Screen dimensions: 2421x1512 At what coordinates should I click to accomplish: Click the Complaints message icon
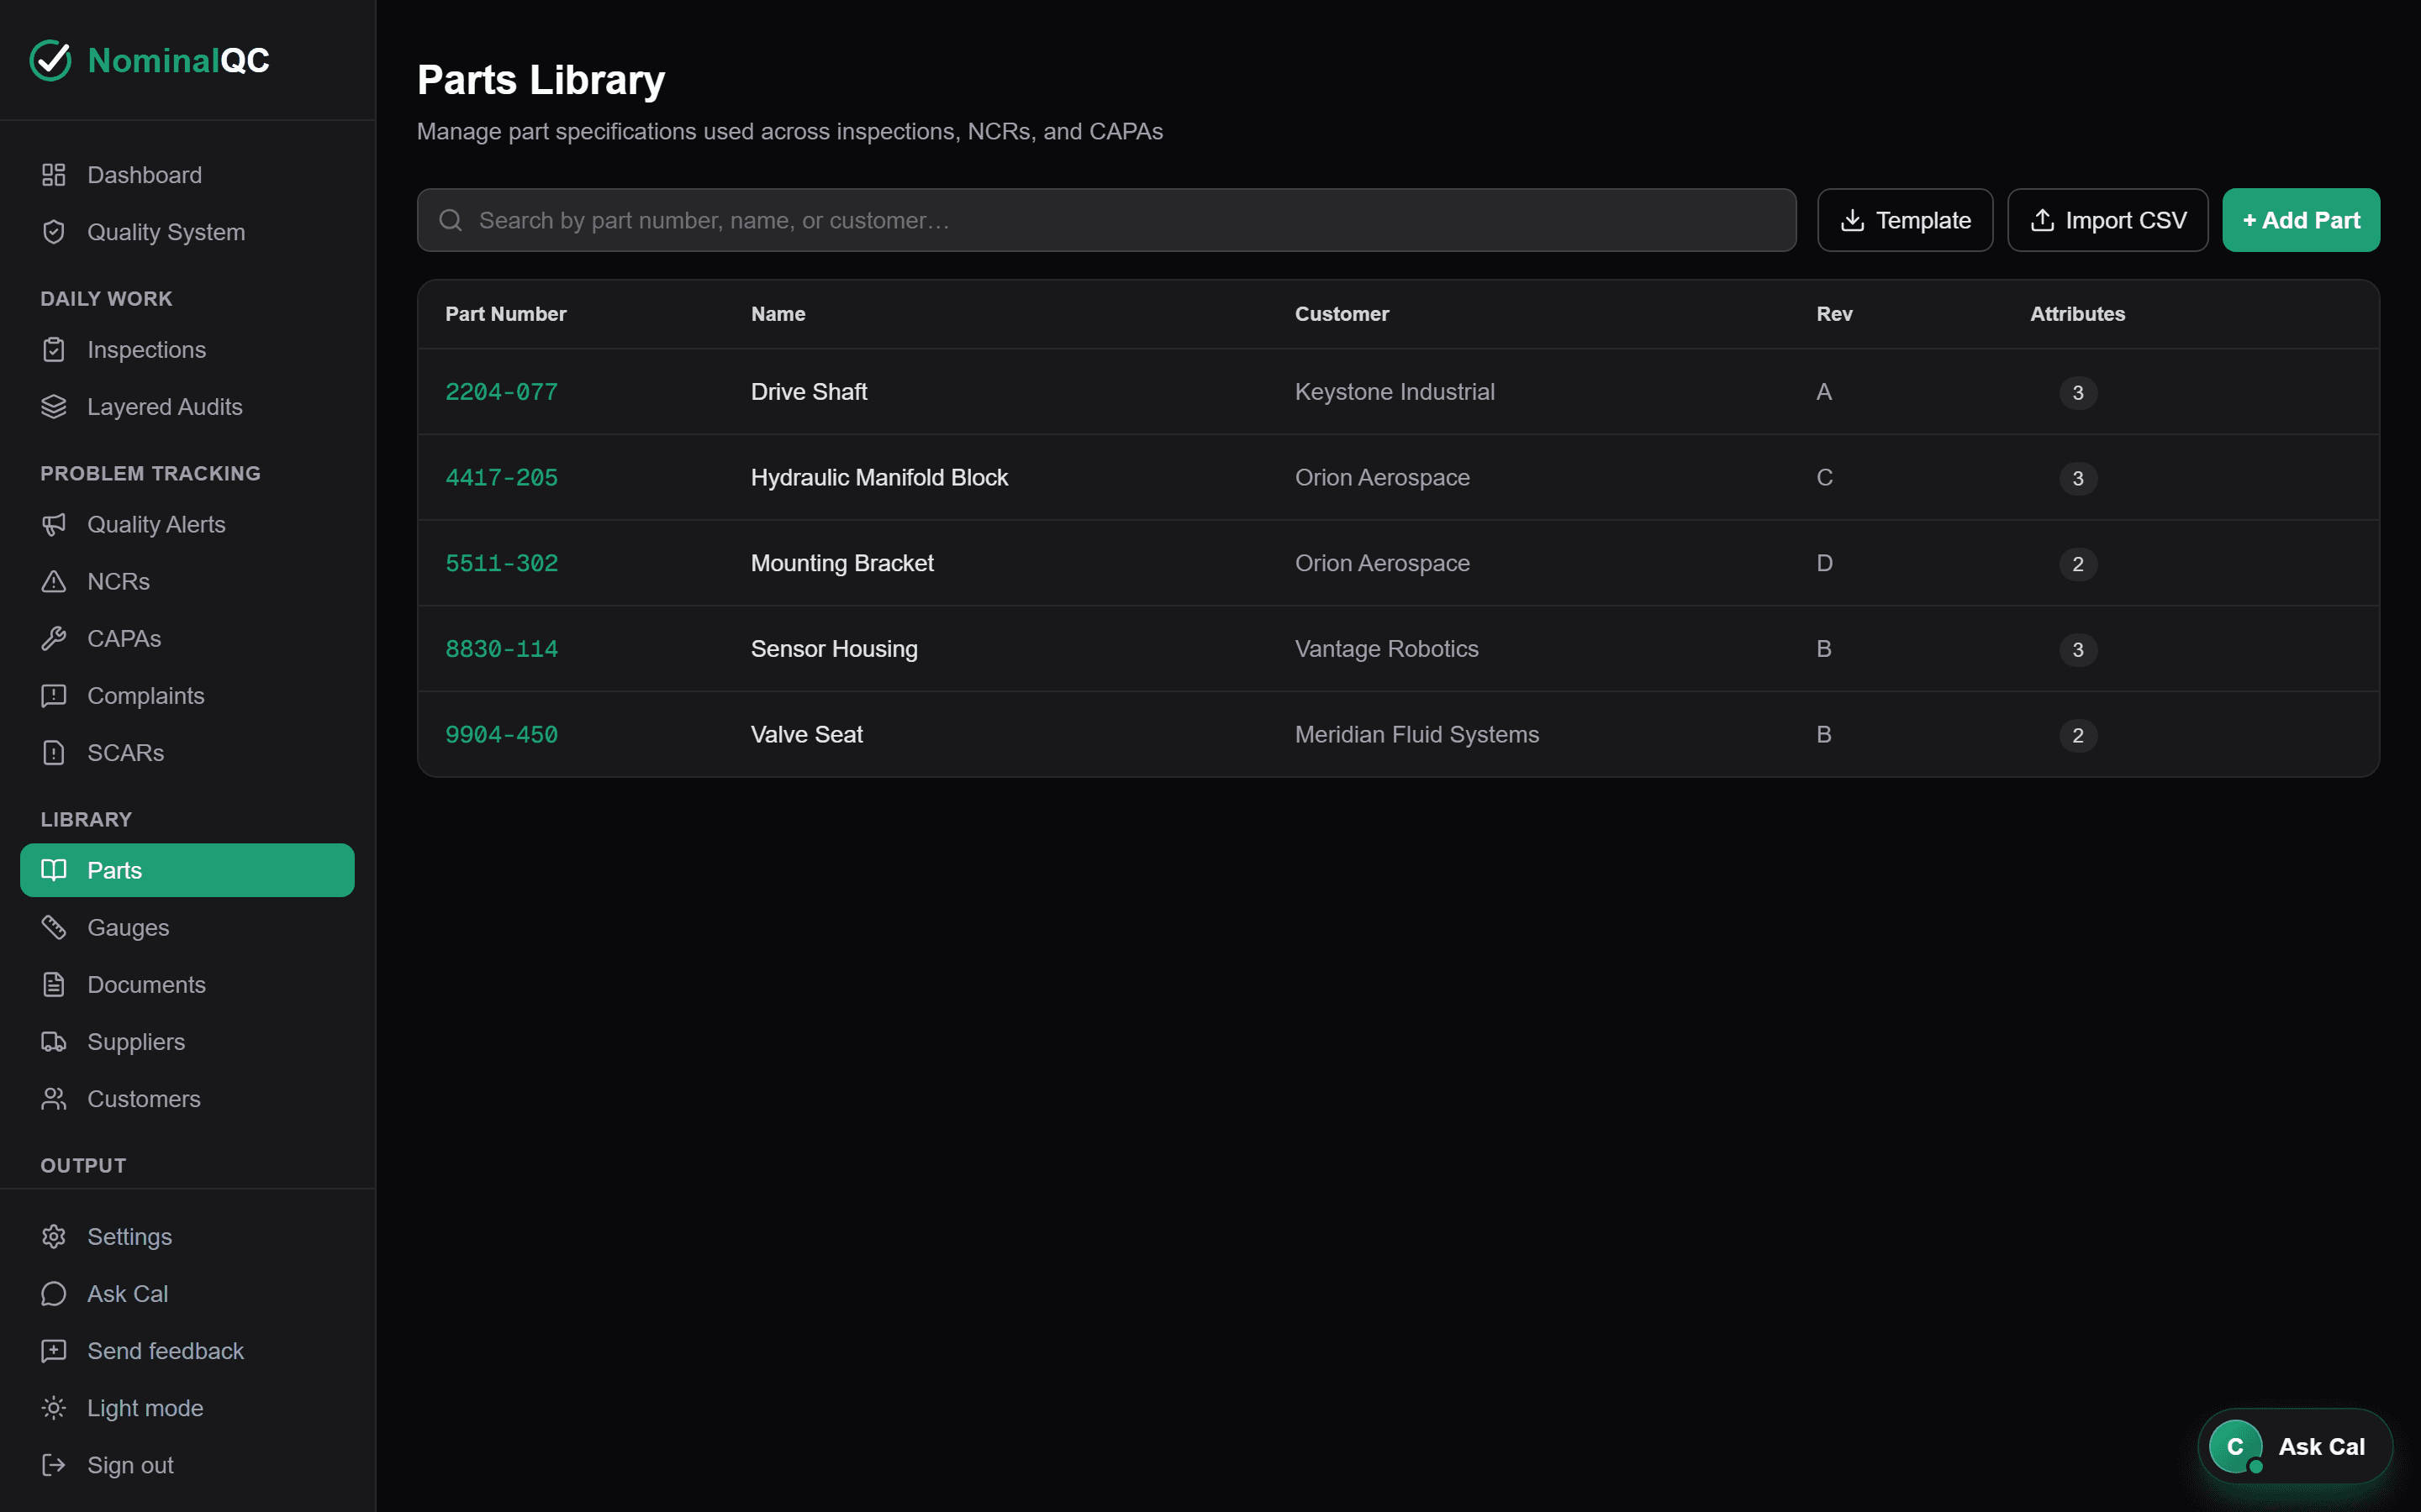(x=54, y=696)
